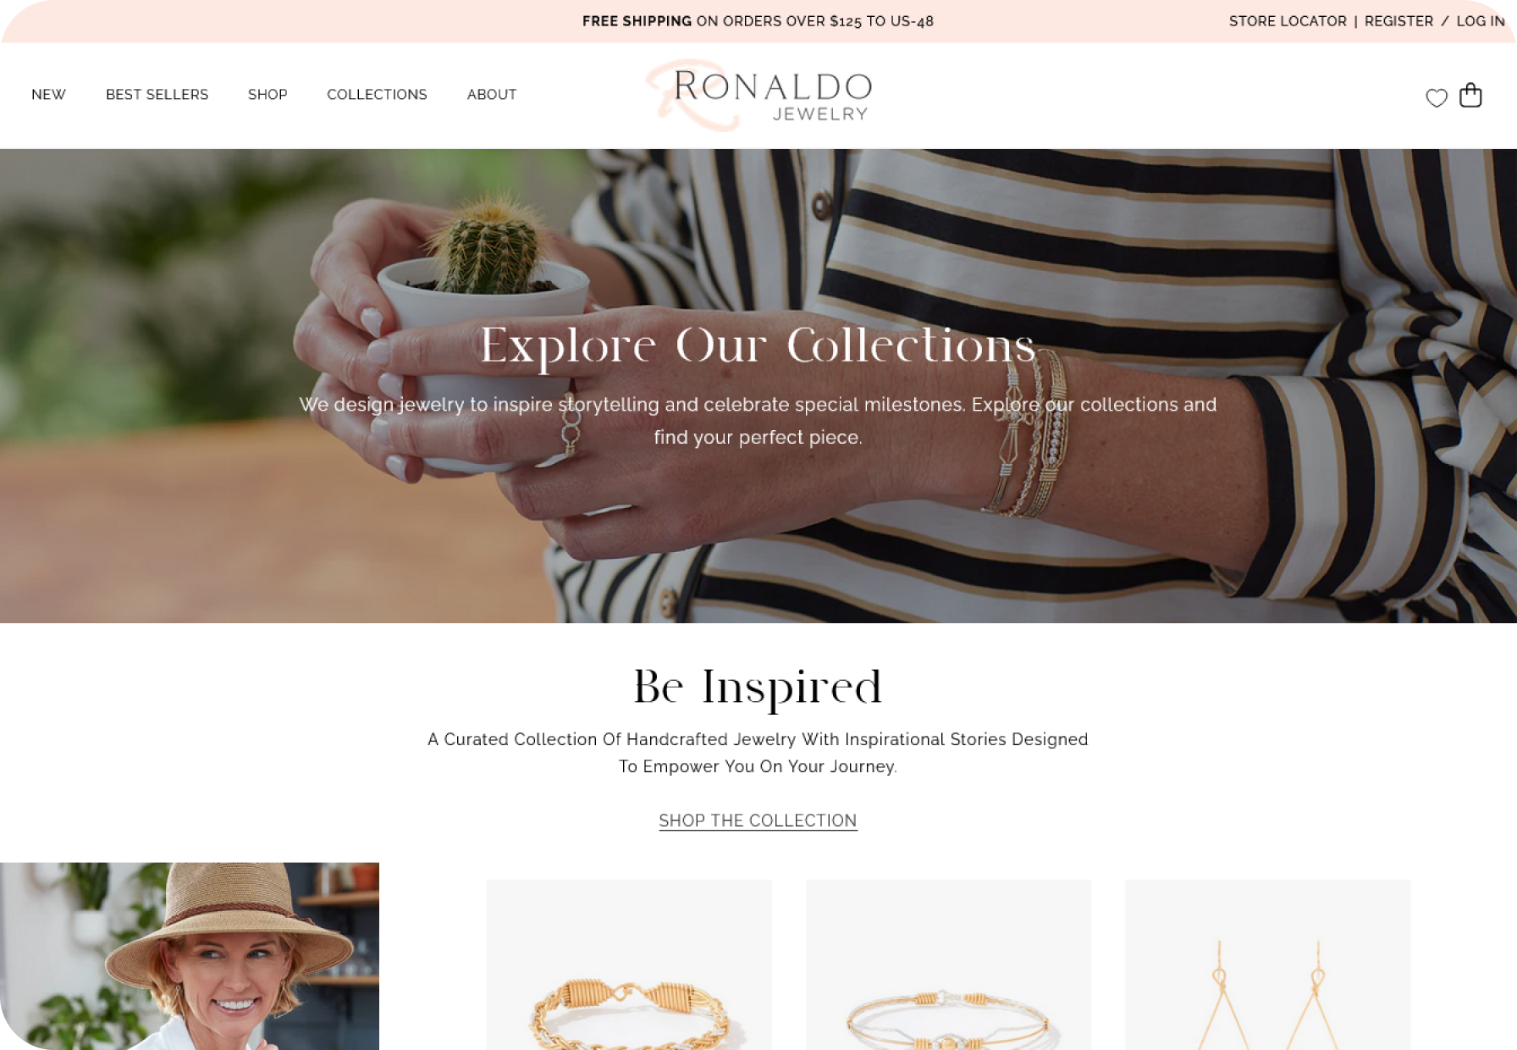Click the REGISTER link
Image resolution: width=1517 pixels, height=1050 pixels.
point(1398,21)
